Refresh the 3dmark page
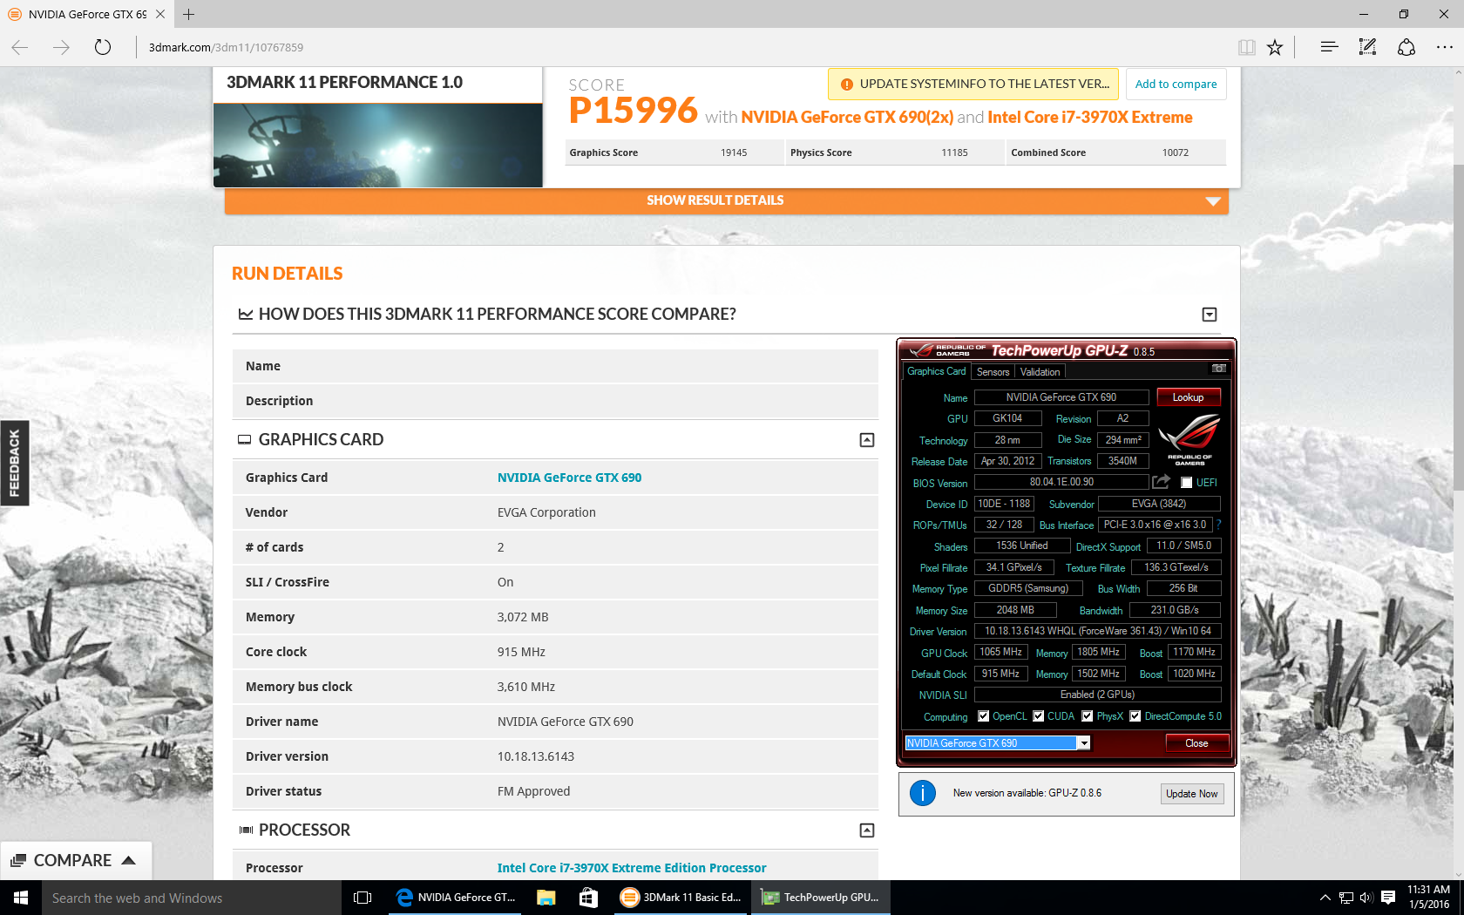 coord(103,47)
